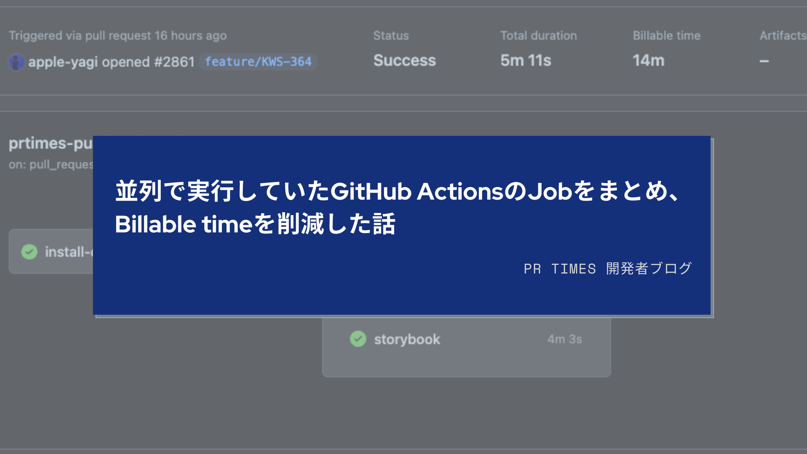
Task: Click the on: pull_request trigger text
Action: [x=51, y=165]
